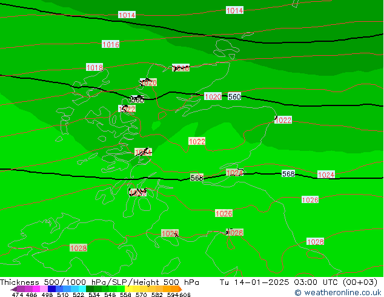
Task: Click the central 1022 label below the green patch
Action: [197, 141]
